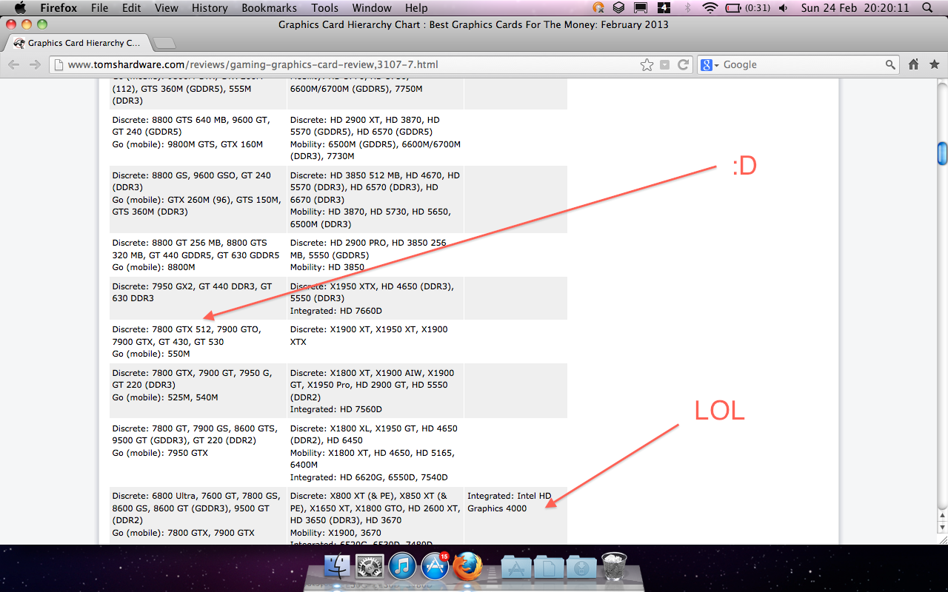Select the Graphics Card Hierarchy tab

tap(77, 43)
